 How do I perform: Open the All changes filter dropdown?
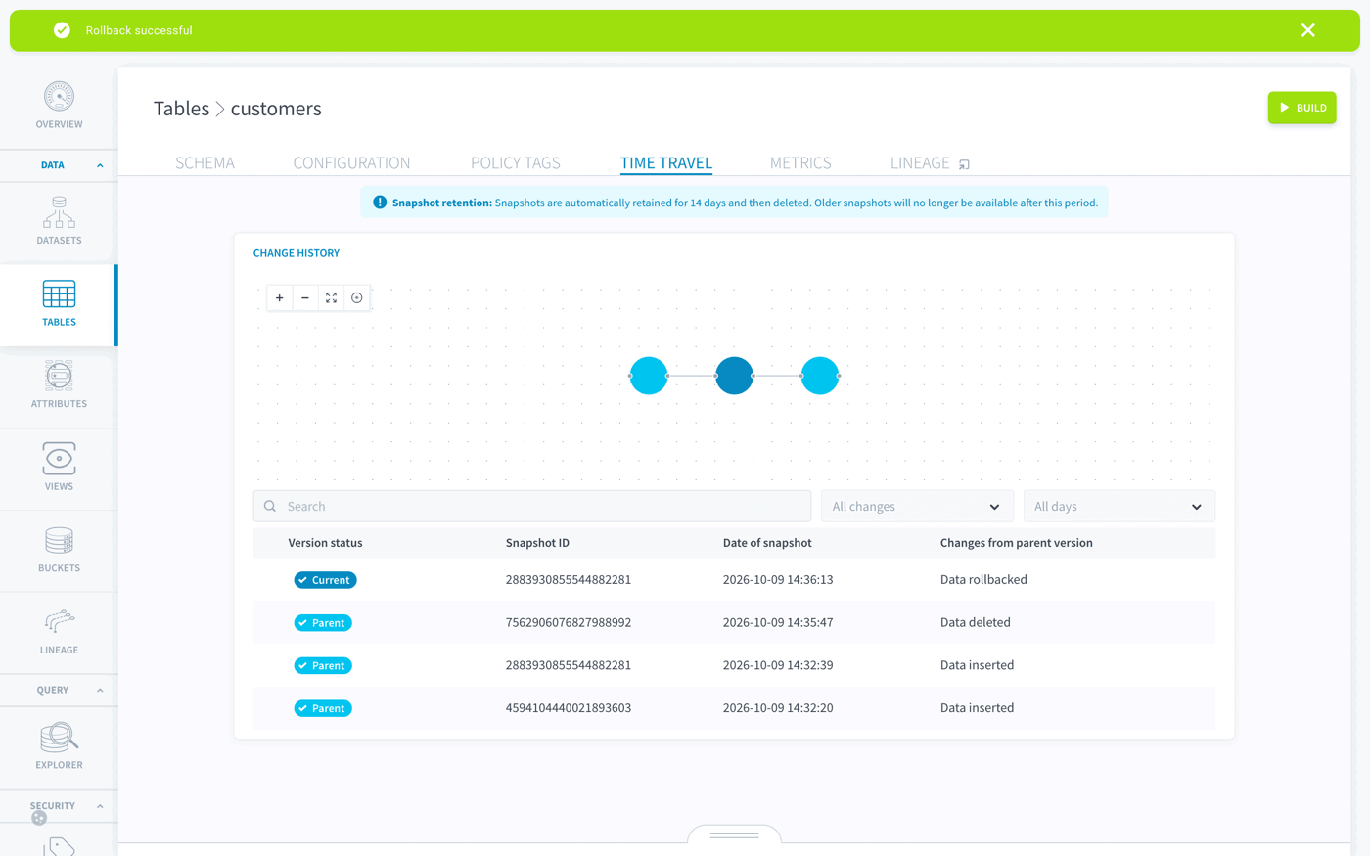(x=915, y=507)
